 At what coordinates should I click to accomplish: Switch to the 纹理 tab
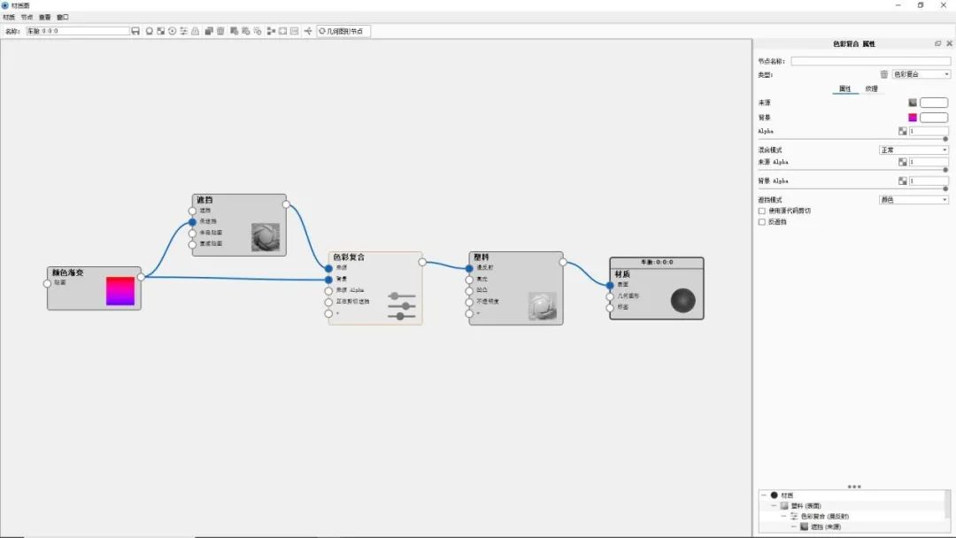click(871, 88)
